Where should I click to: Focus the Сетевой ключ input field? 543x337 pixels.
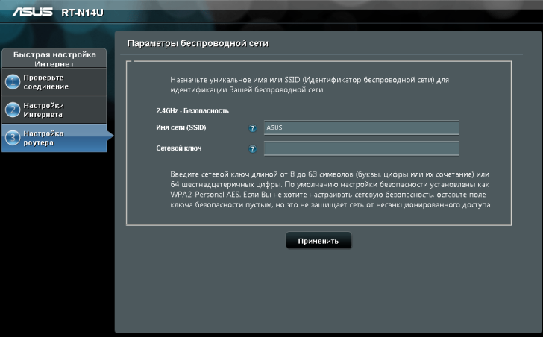(x=361, y=148)
